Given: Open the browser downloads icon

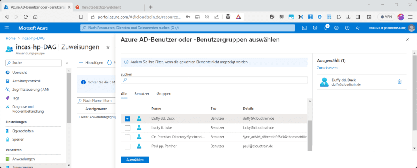Looking at the screenshot, I should coord(348,17).
